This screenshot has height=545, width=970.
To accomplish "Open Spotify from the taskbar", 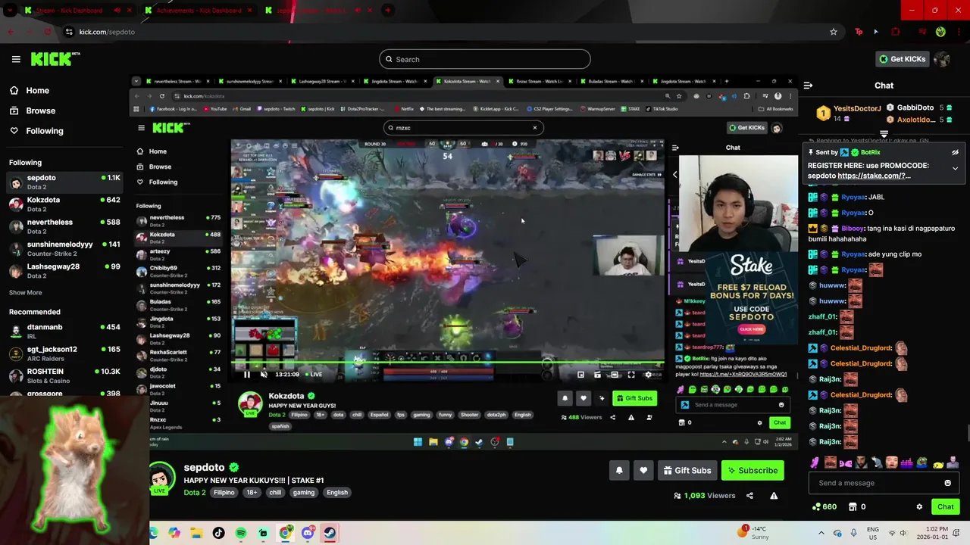I will click(x=241, y=533).
